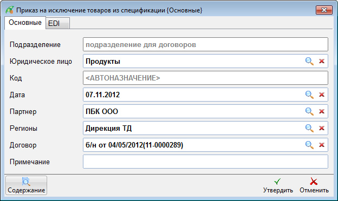Open date picker magnifier for Дата
This screenshot has height=201, width=338.
click(309, 95)
